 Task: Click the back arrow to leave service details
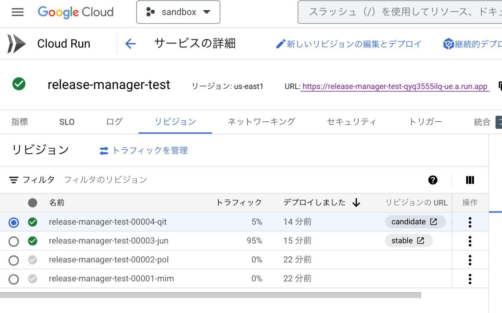[x=131, y=43]
